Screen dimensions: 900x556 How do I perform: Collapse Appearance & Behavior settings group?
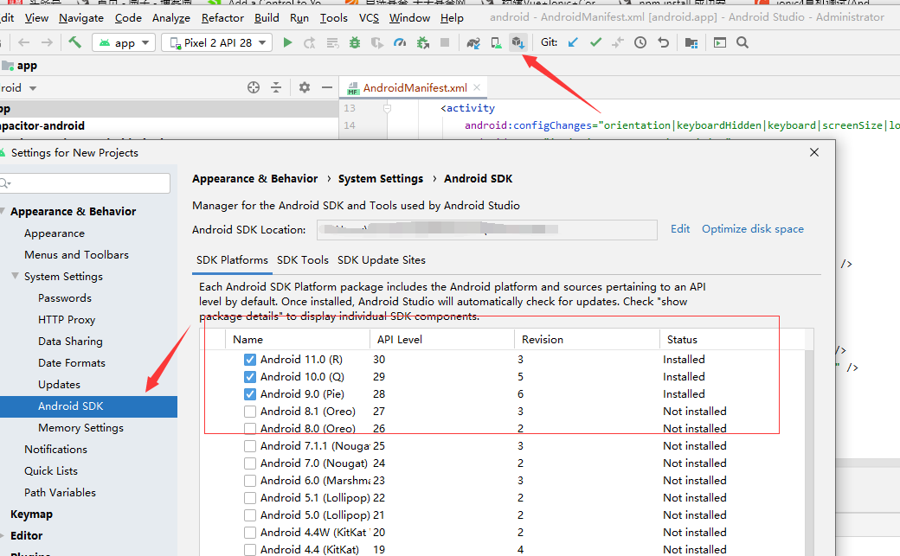coord(3,211)
